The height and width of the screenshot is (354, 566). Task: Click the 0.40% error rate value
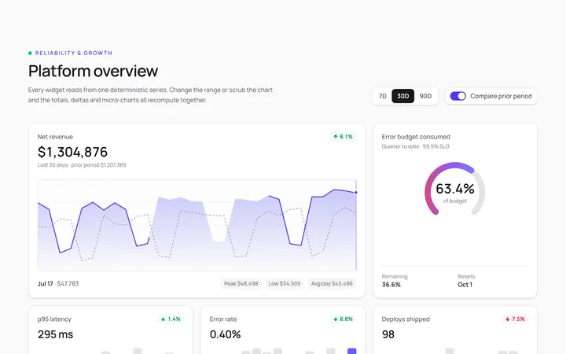pyautogui.click(x=225, y=334)
